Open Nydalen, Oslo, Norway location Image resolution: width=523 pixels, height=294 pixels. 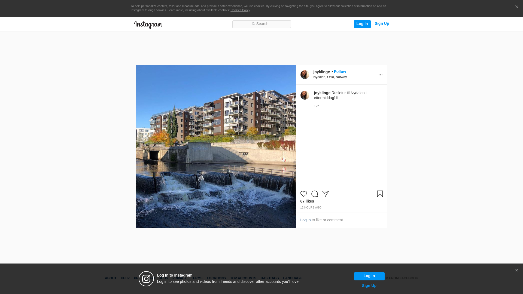pos(330,77)
